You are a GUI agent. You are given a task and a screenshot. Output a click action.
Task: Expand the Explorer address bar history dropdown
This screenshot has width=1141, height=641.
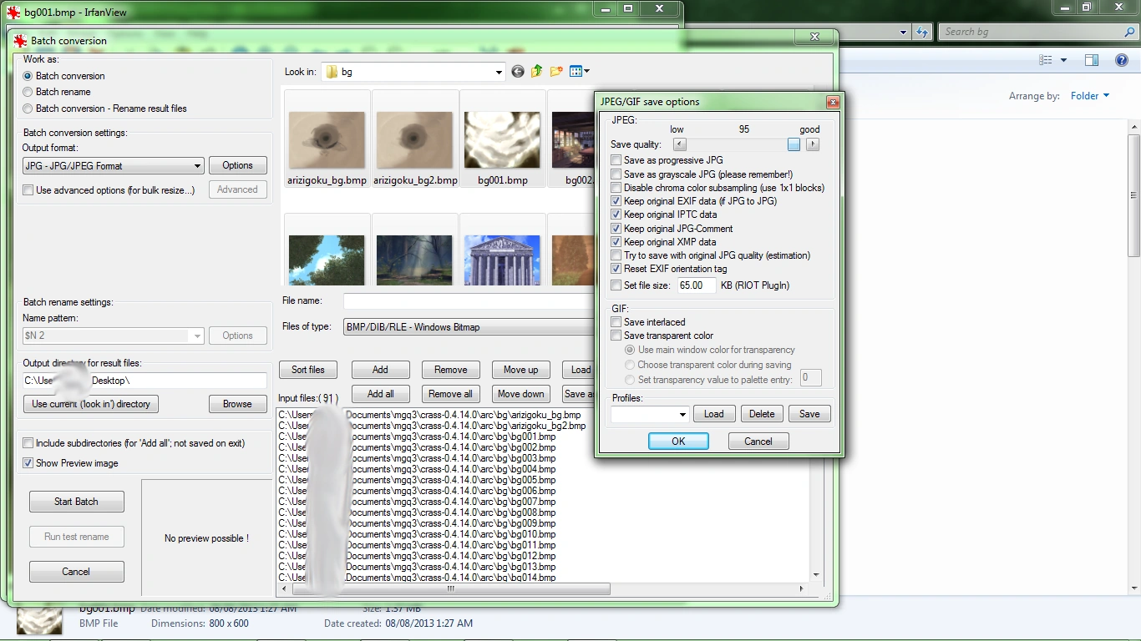coord(904,33)
